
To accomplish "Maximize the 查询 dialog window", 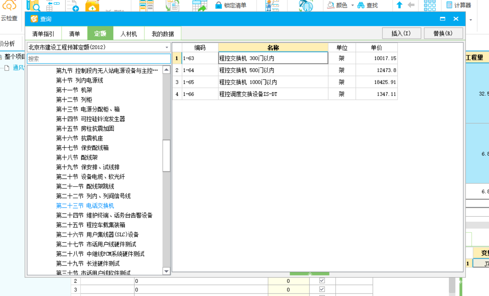I will (443, 19).
